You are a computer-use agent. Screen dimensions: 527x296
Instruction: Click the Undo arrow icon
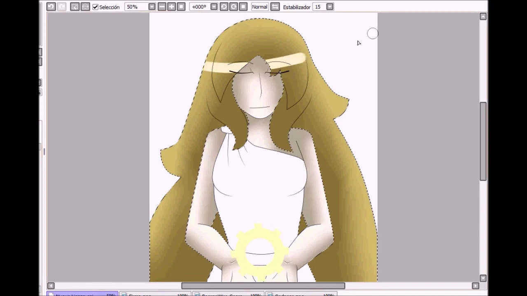tap(51, 7)
